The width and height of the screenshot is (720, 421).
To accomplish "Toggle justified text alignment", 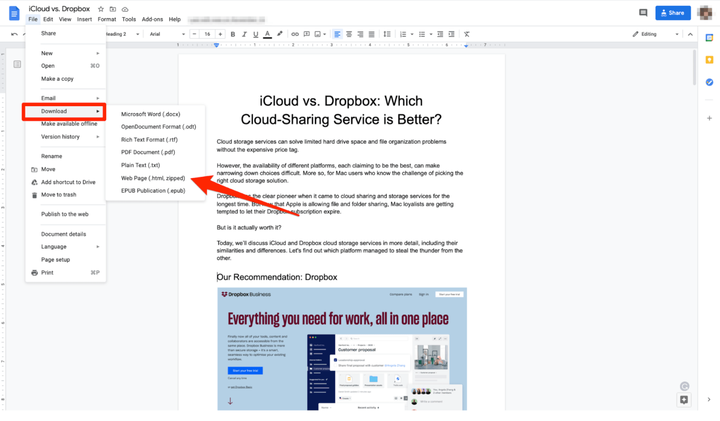I will tap(372, 34).
